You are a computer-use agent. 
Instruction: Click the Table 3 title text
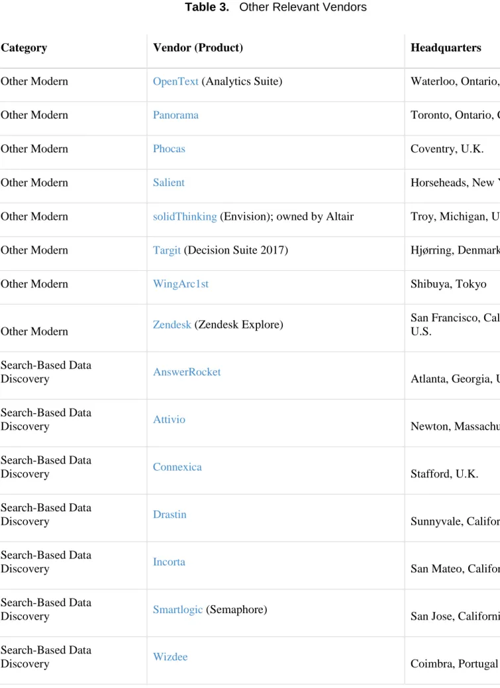pyautogui.click(x=275, y=7)
